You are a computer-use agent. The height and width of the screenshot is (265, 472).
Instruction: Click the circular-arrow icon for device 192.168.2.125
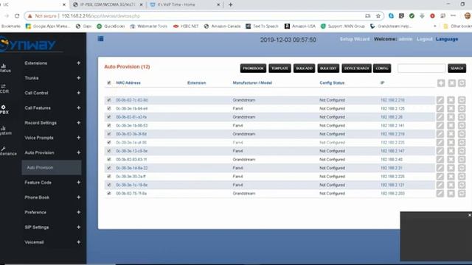462,108
